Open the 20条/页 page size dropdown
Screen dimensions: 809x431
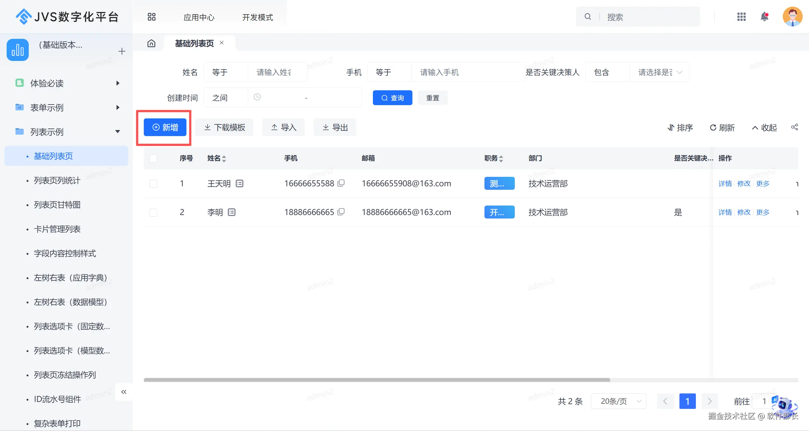pyautogui.click(x=618, y=401)
